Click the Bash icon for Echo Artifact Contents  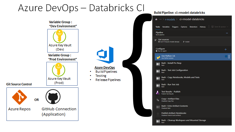click(x=158, y=107)
